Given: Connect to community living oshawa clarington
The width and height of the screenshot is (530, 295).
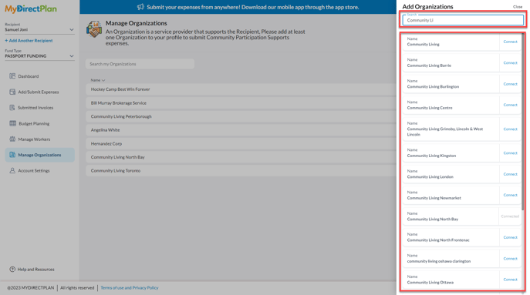Looking at the screenshot, I should point(510,259).
